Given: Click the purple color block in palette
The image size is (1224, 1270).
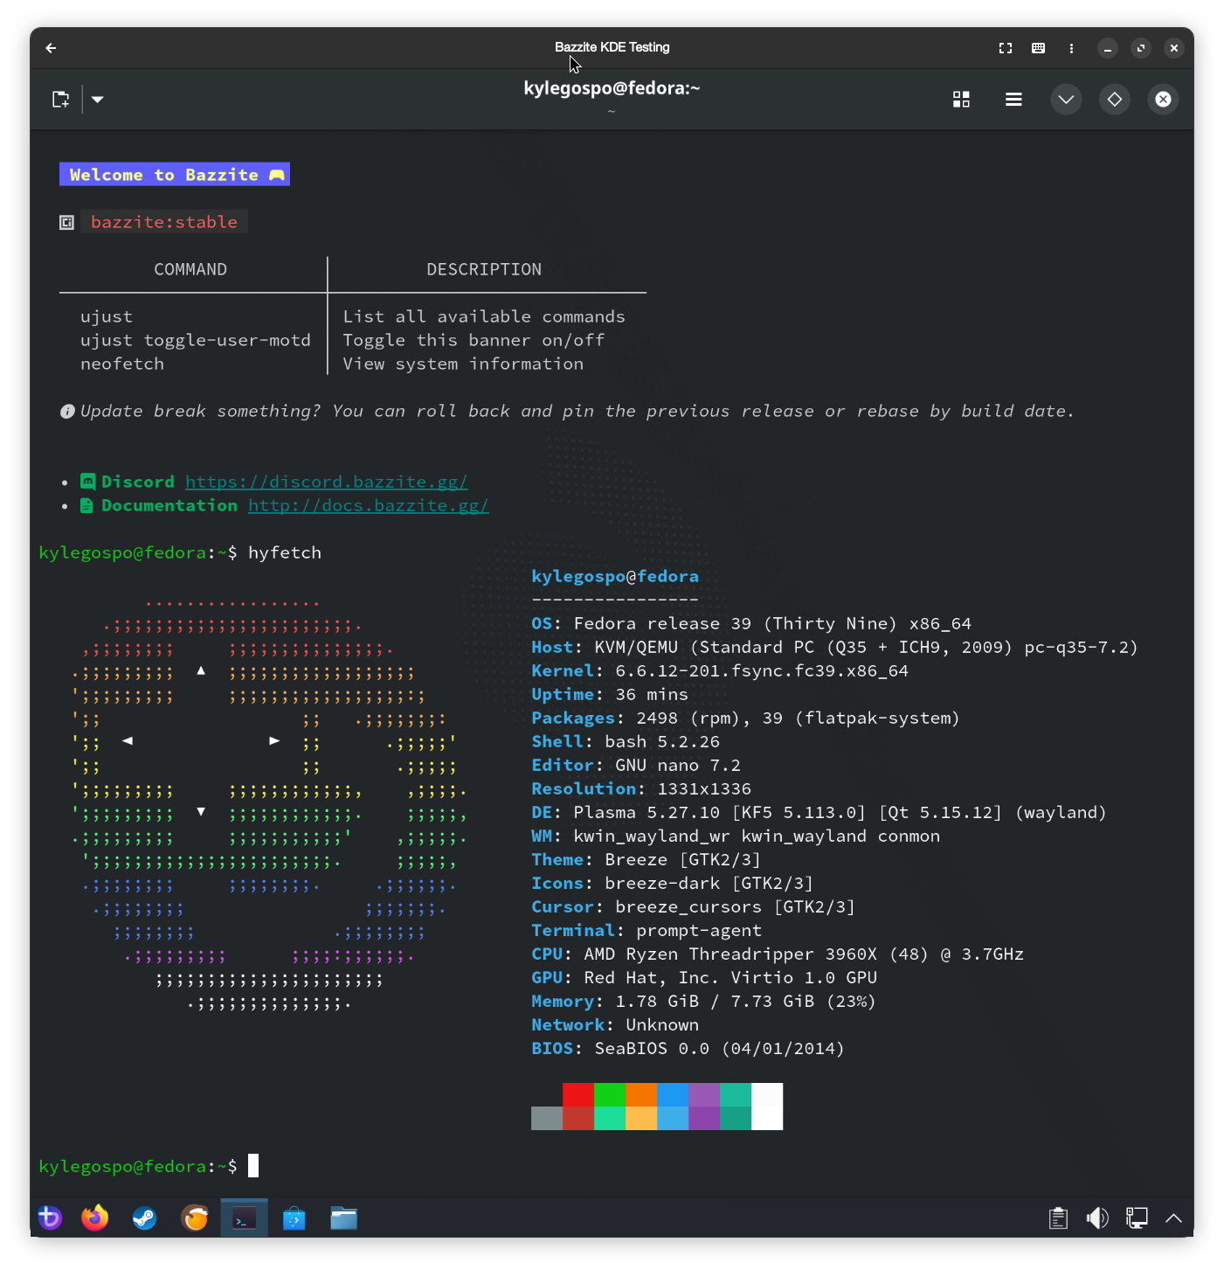Looking at the screenshot, I should [x=704, y=1095].
